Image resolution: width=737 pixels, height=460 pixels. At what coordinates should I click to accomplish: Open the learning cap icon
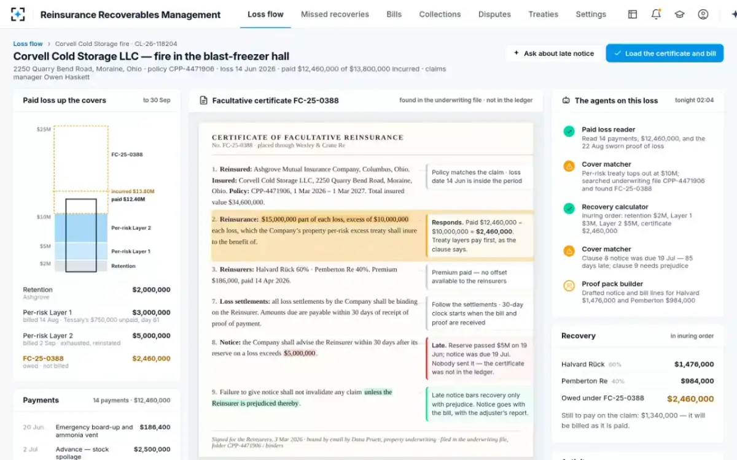pos(679,14)
